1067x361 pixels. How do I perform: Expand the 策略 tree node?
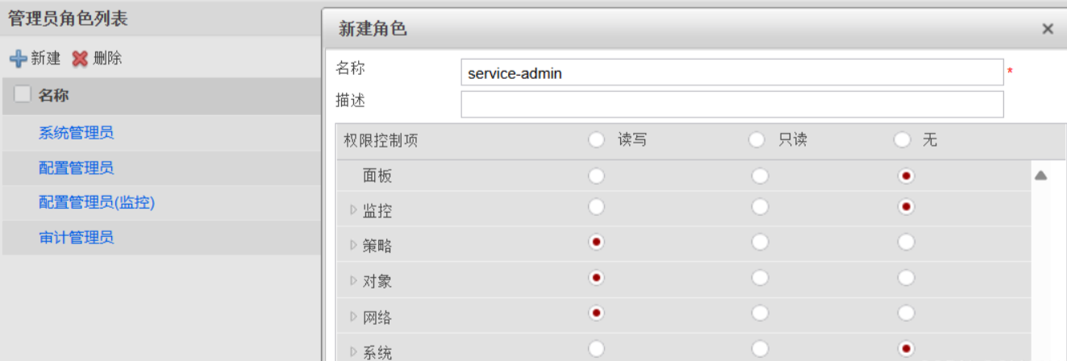(x=353, y=245)
